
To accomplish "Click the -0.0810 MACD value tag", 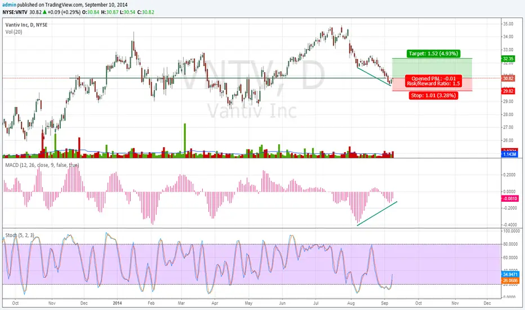I will pyautogui.click(x=510, y=198).
